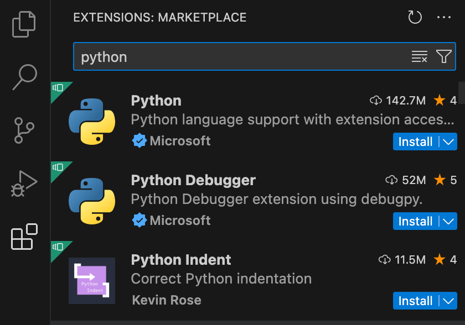This screenshot has width=465, height=325.
Task: Open install options dropdown for Python Debugger
Action: pos(448,221)
